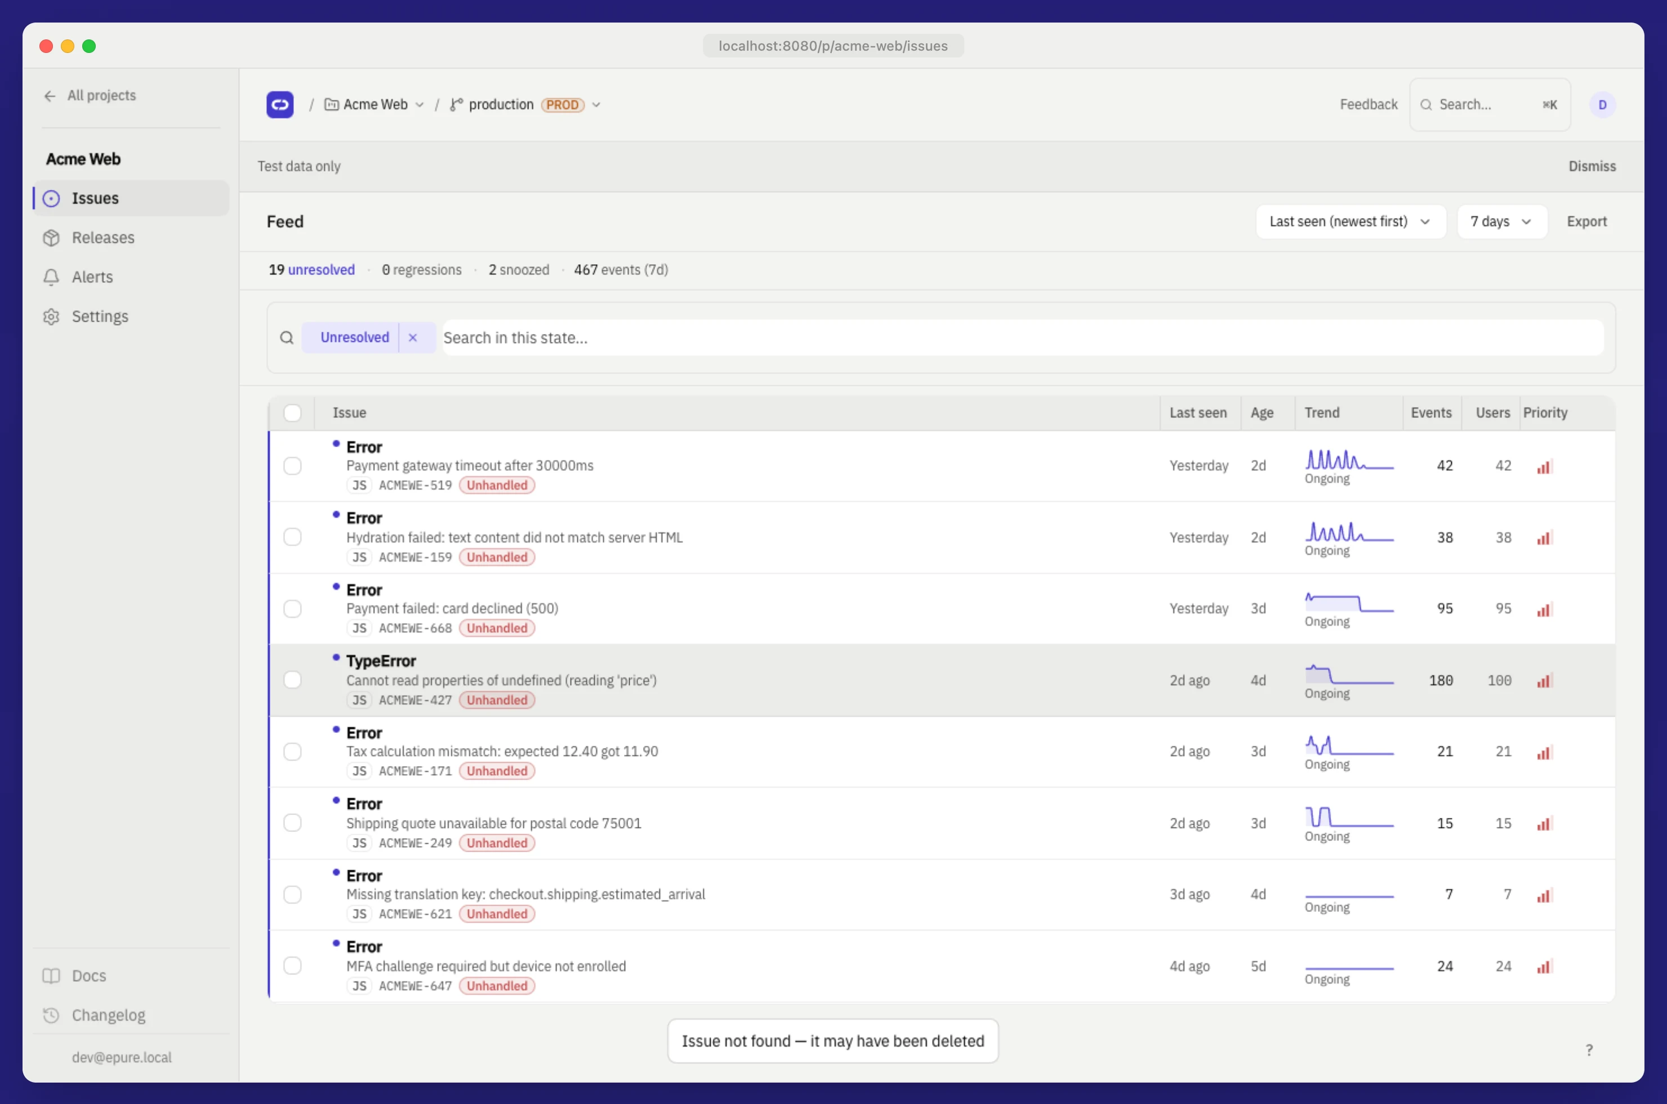Remove the Unresolved filter chip

(413, 338)
